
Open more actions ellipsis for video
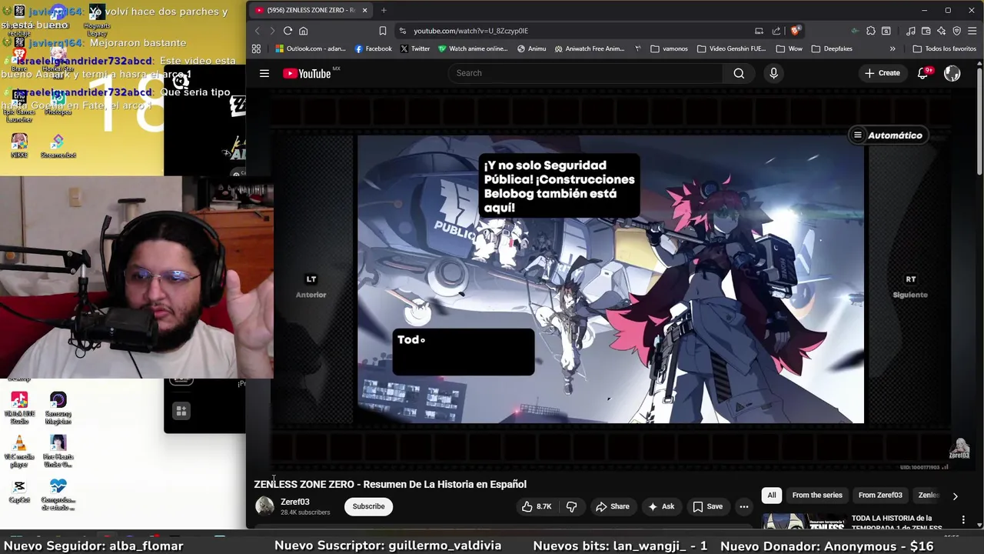(x=743, y=506)
